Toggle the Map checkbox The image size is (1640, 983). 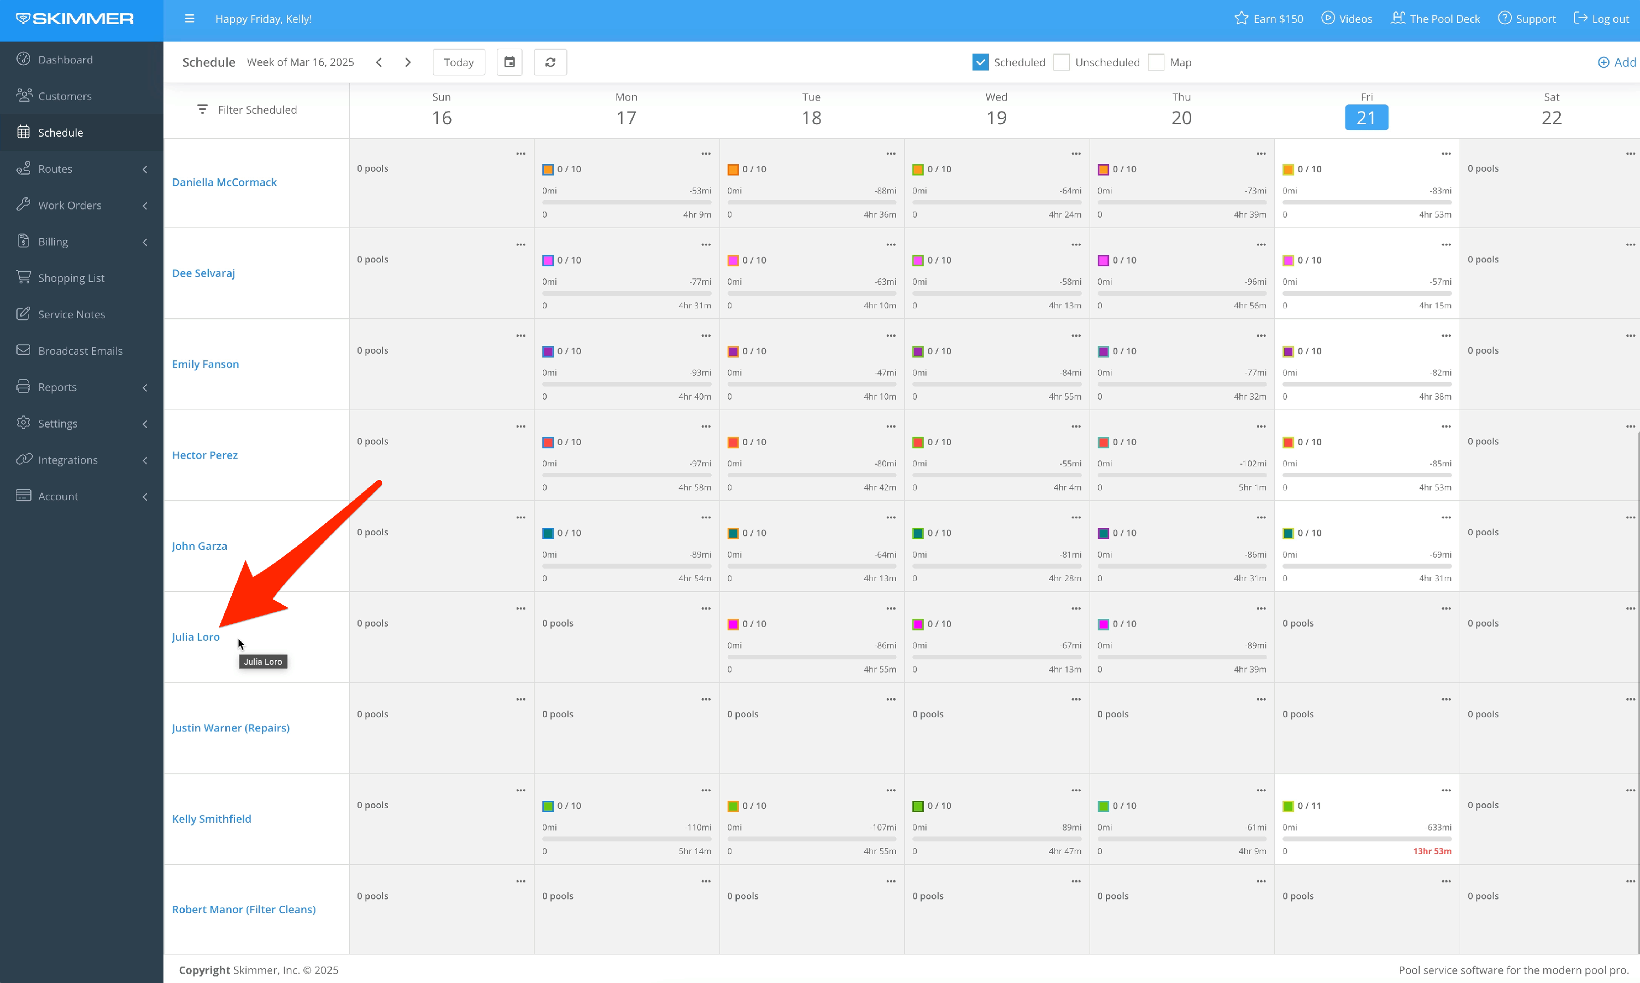[x=1156, y=62]
